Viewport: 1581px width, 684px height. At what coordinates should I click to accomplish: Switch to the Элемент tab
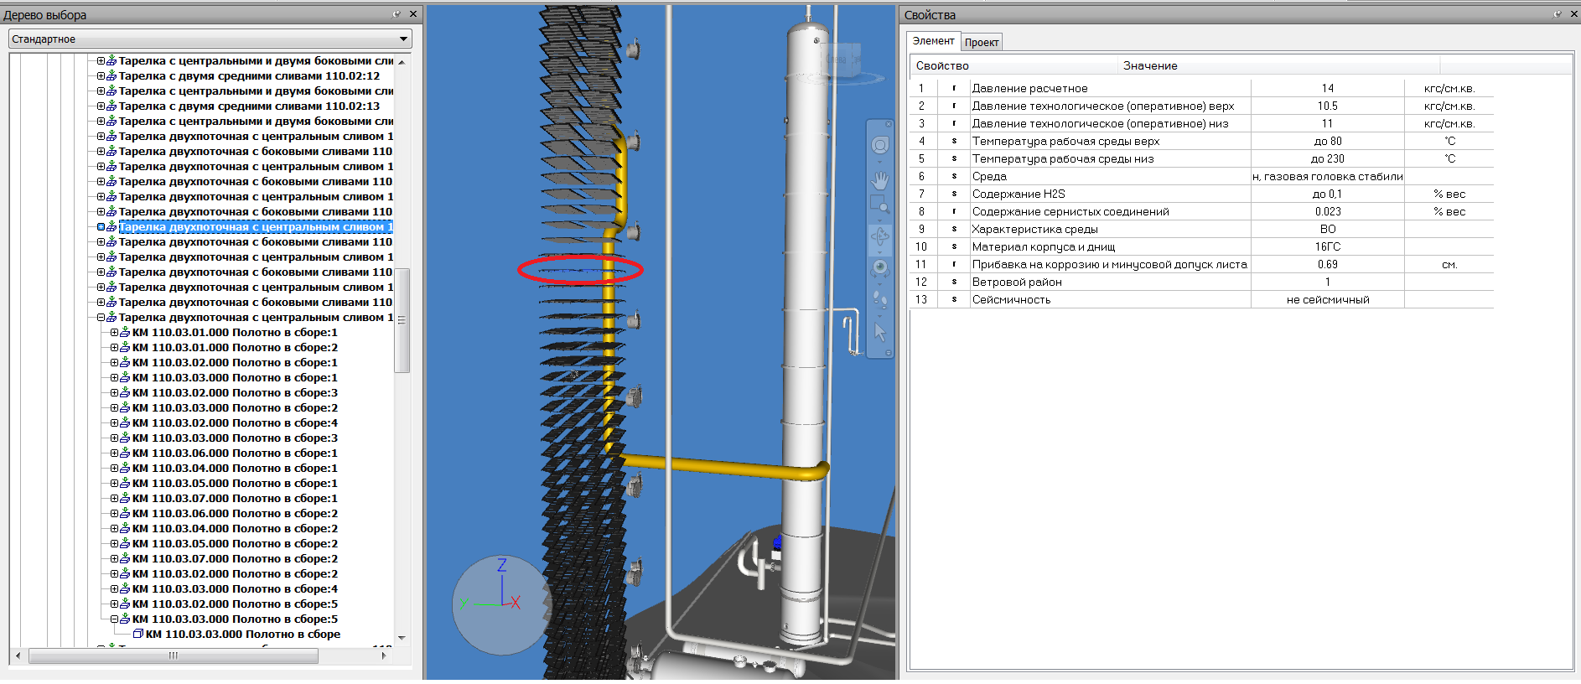click(x=933, y=41)
